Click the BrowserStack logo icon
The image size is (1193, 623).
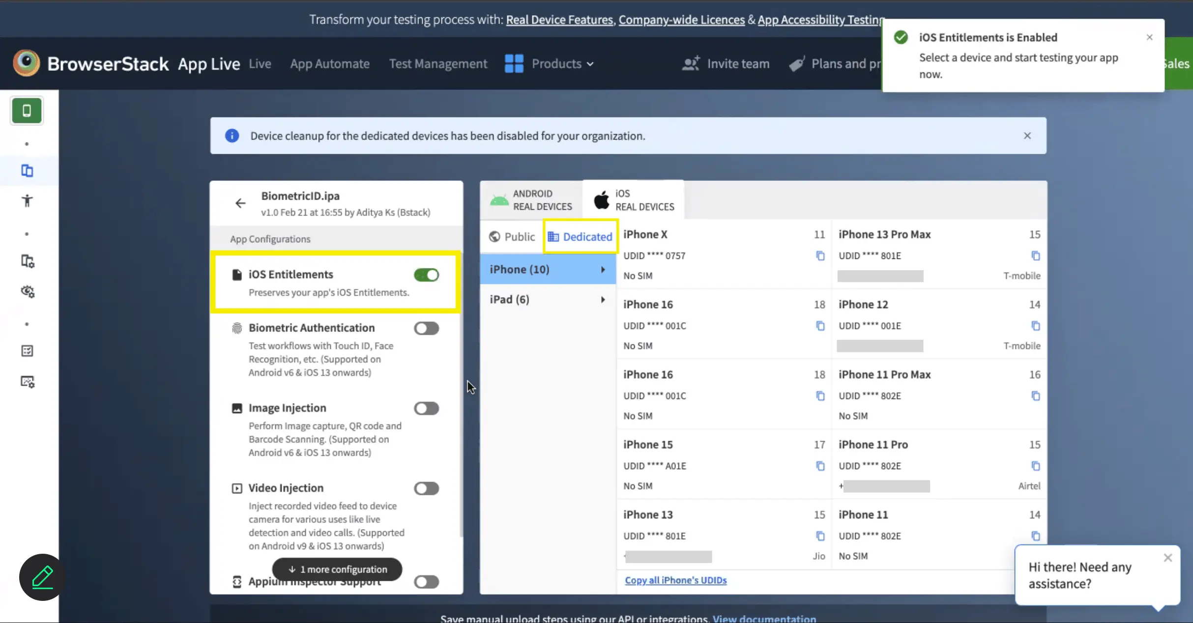click(27, 63)
